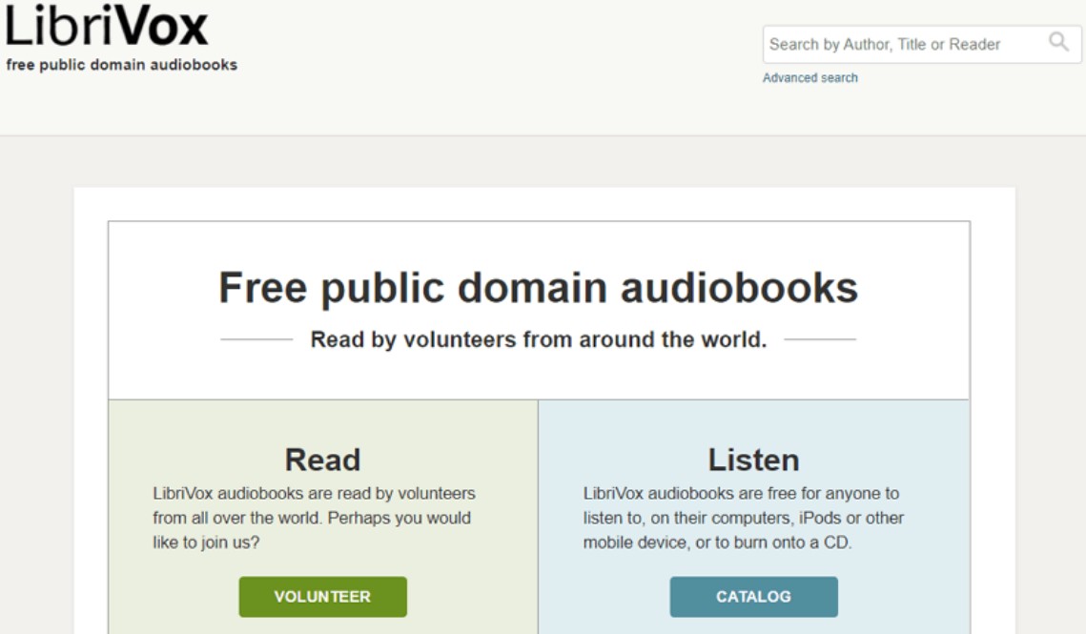Select the 'Listen' section heading
The height and width of the screenshot is (634, 1086).
[x=754, y=459]
